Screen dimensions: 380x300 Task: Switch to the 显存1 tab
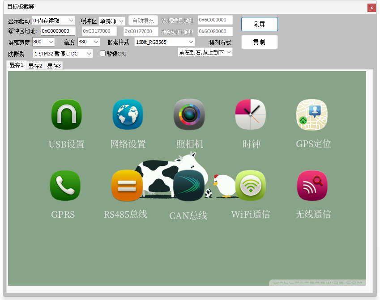coord(17,65)
